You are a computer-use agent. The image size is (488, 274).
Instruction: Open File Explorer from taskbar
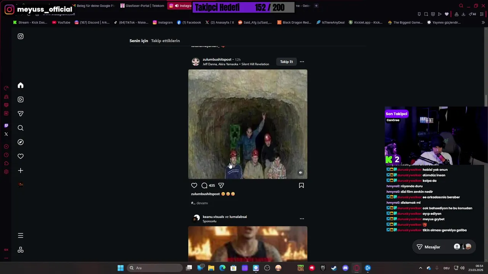[211, 268]
